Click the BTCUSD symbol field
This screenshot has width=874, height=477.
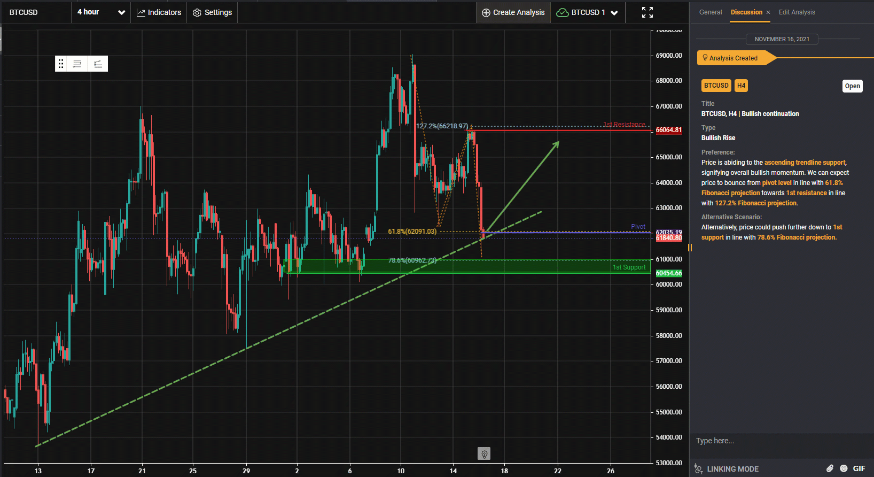[x=35, y=12]
